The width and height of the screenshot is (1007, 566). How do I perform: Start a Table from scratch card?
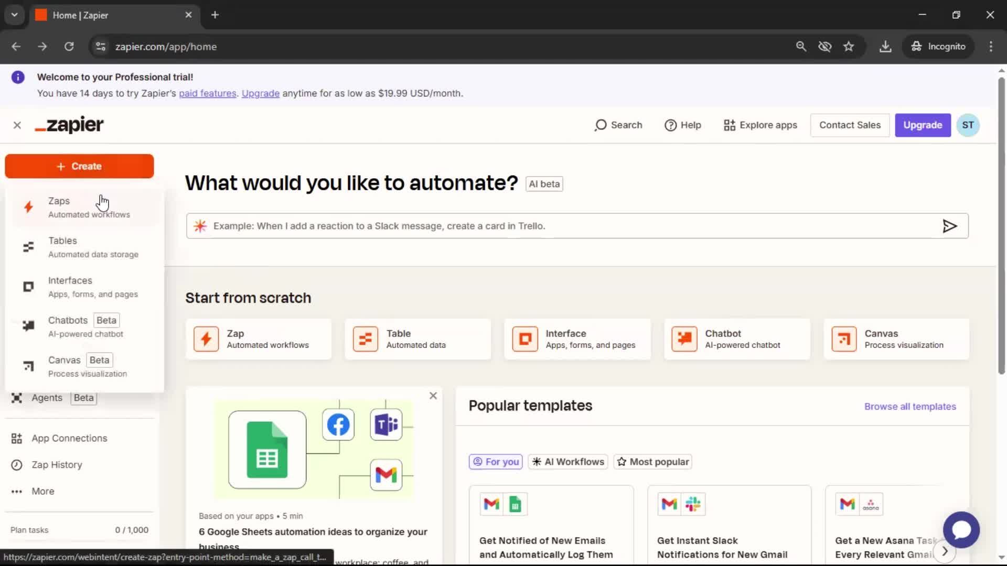[x=418, y=339]
